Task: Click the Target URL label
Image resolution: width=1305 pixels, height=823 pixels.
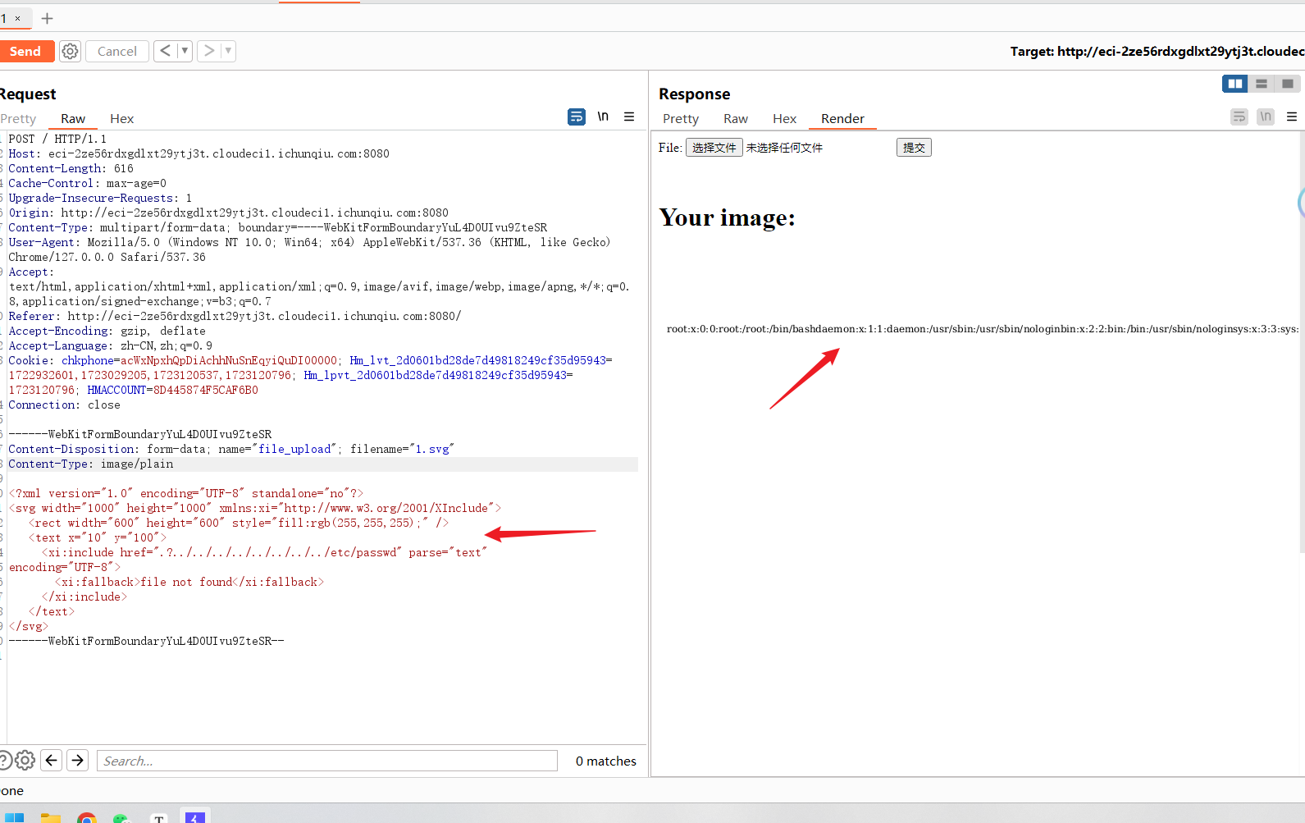Action: point(1157,51)
